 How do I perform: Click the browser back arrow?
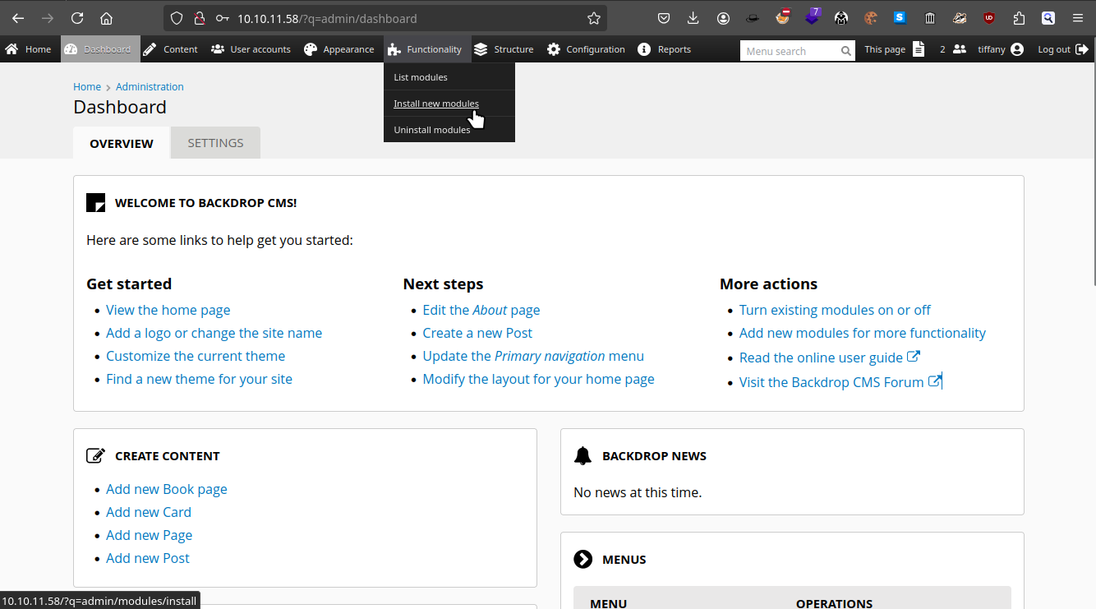(18, 18)
